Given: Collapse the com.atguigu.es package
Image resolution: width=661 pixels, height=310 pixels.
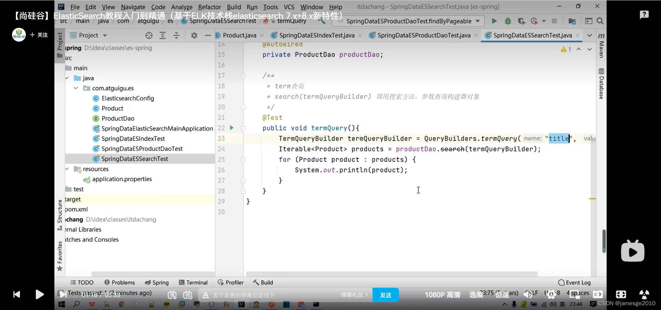Looking at the screenshot, I should point(76,88).
